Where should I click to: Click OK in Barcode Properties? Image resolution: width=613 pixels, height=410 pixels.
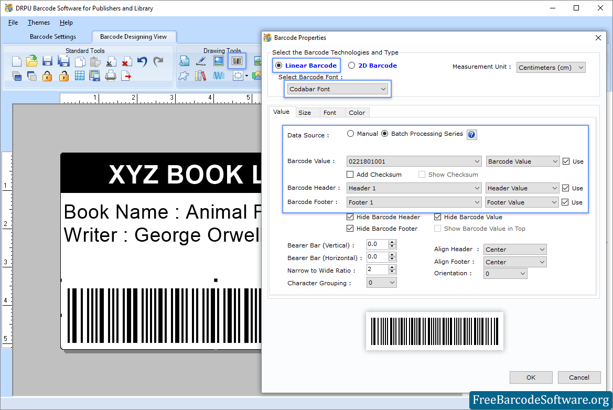[x=531, y=377]
